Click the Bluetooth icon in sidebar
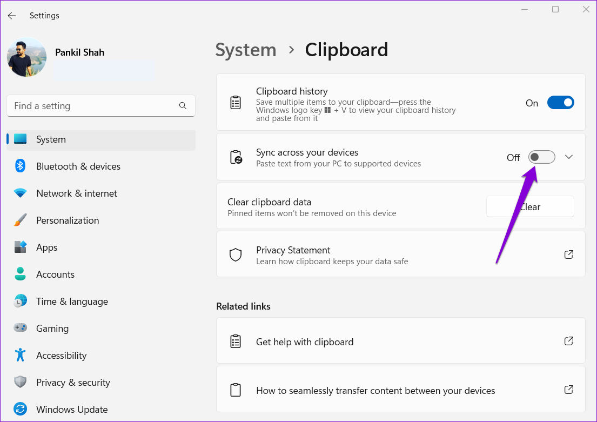 pyautogui.click(x=20, y=166)
